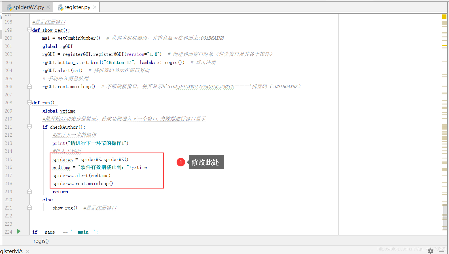449x254 pixels.
Task: Click the 'def run():' definition
Action: pyautogui.click(x=45, y=103)
